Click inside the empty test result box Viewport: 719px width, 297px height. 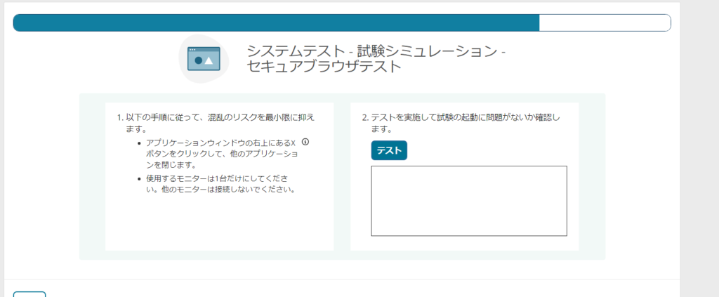coord(468,201)
